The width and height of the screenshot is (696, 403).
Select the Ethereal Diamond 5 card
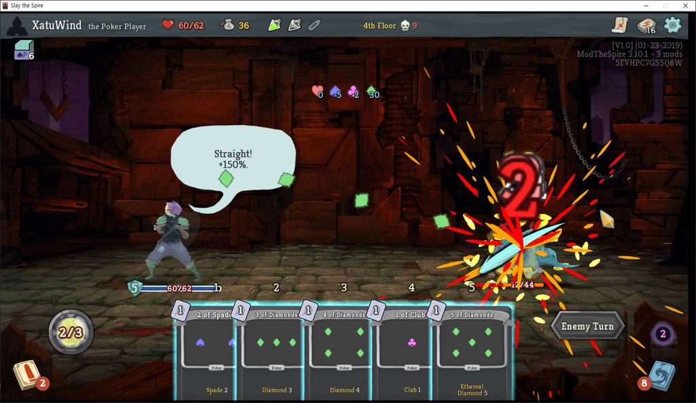pos(471,353)
